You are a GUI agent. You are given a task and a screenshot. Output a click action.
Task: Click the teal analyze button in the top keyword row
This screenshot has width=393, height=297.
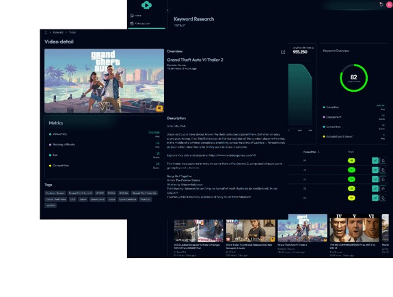click(375, 161)
